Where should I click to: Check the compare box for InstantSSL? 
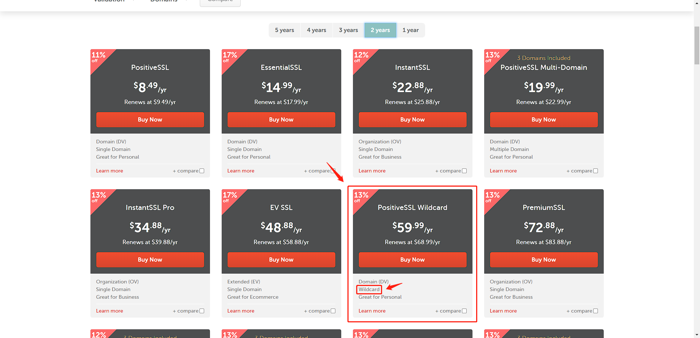(464, 171)
